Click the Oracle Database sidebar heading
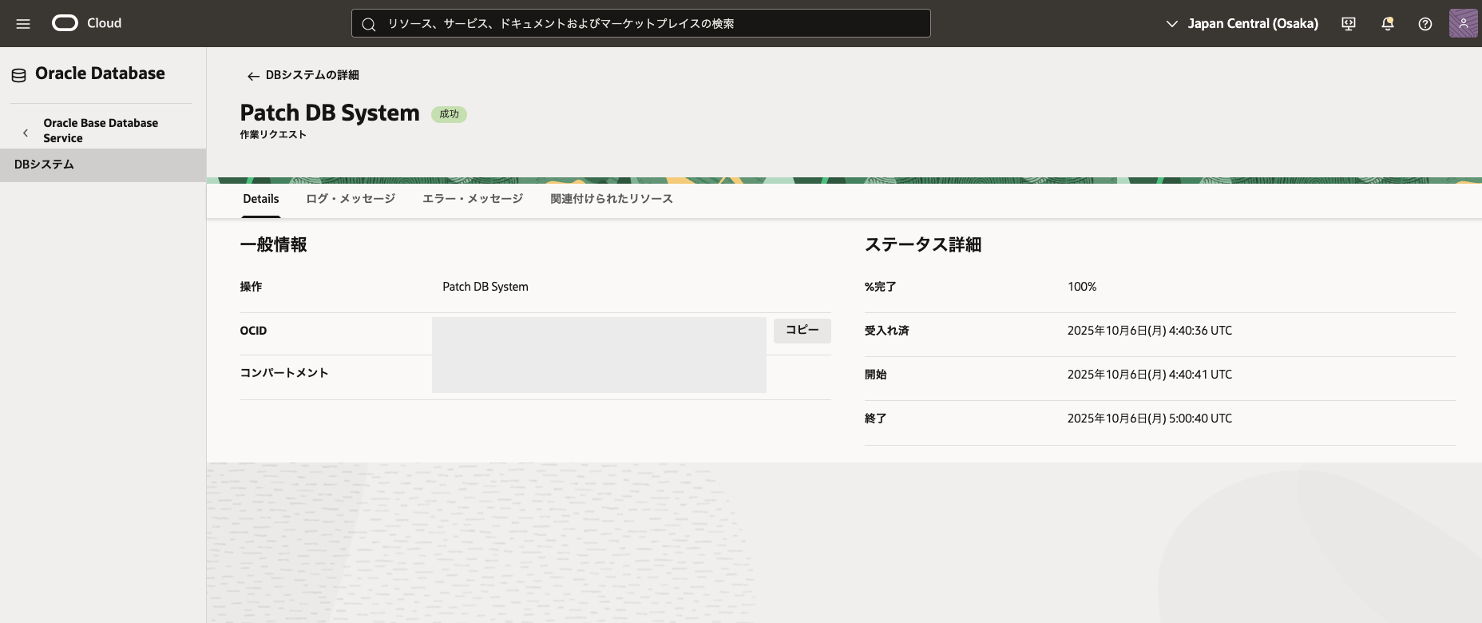Viewport: 1482px width, 623px height. 100,73
